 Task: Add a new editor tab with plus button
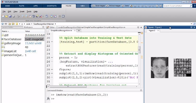[79, 30]
